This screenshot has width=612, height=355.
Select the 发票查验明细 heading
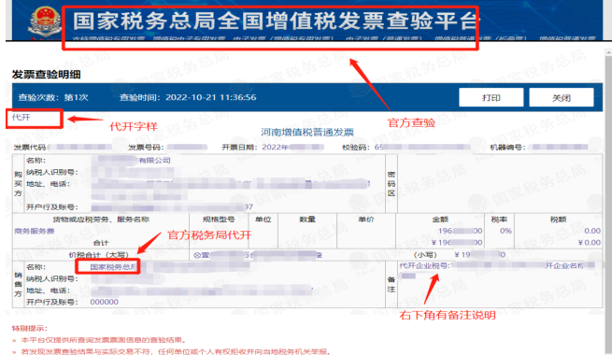click(x=46, y=75)
